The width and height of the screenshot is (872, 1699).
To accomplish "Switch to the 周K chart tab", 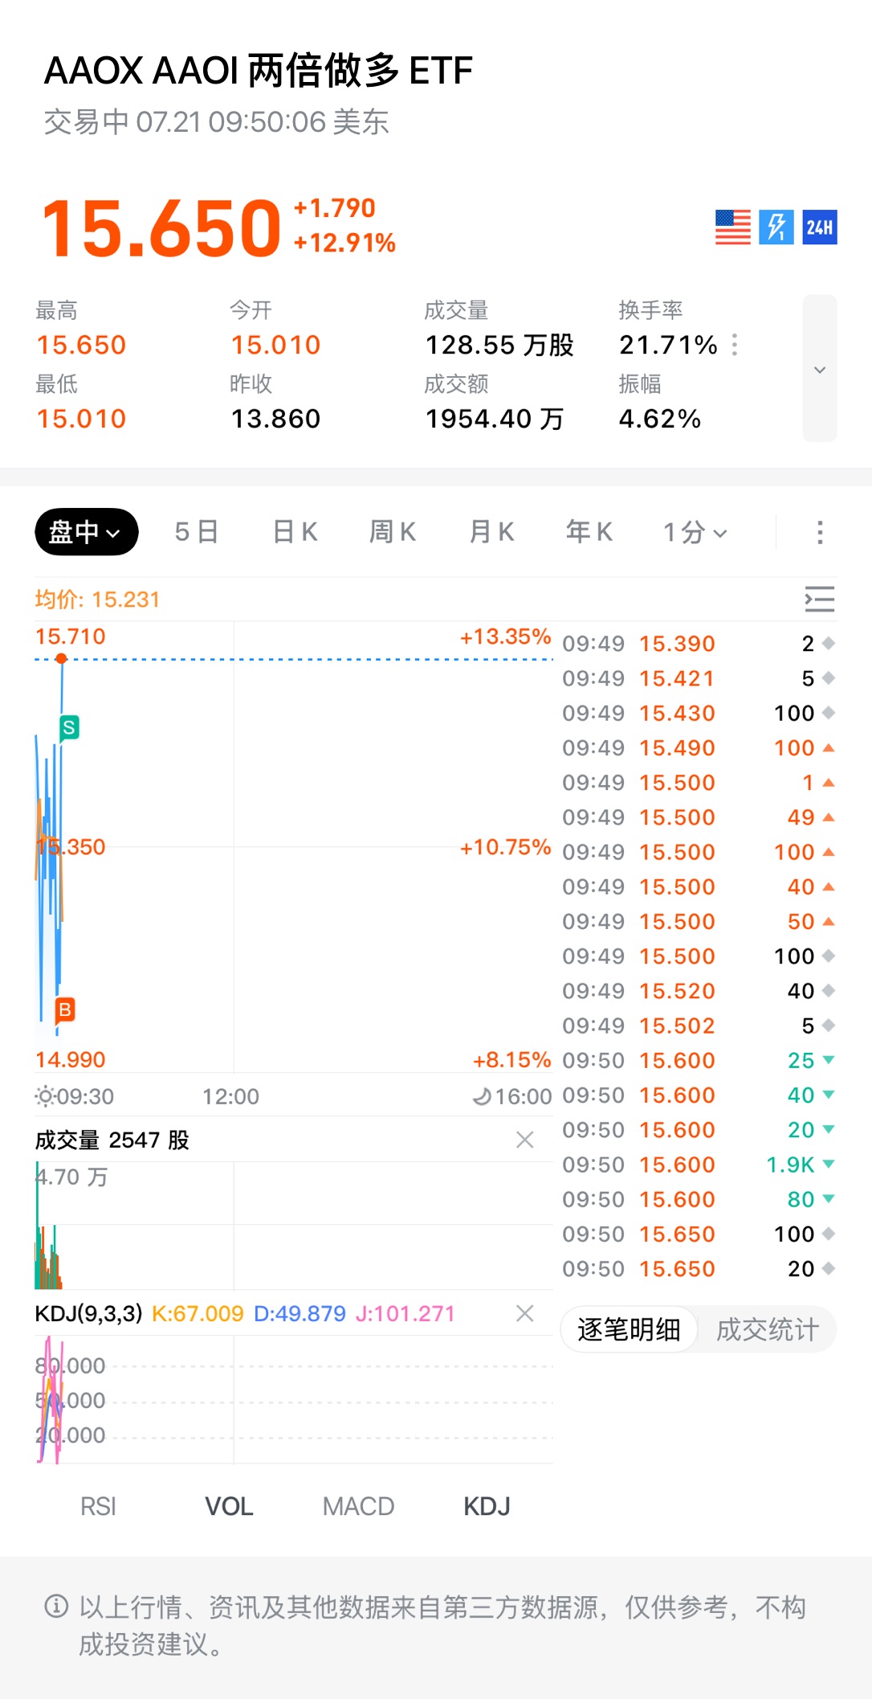I will click(x=393, y=532).
